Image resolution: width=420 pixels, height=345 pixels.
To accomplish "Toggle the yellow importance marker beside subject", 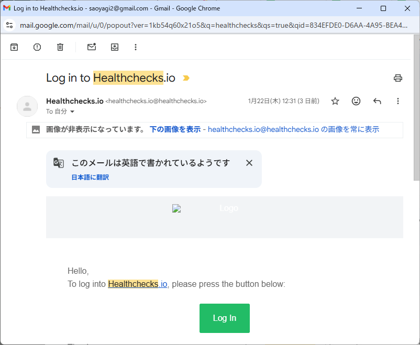I will (x=186, y=78).
